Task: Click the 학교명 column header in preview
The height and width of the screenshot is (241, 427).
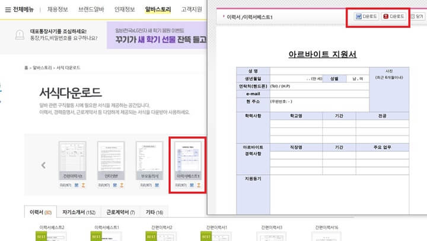Action: [x=296, y=116]
